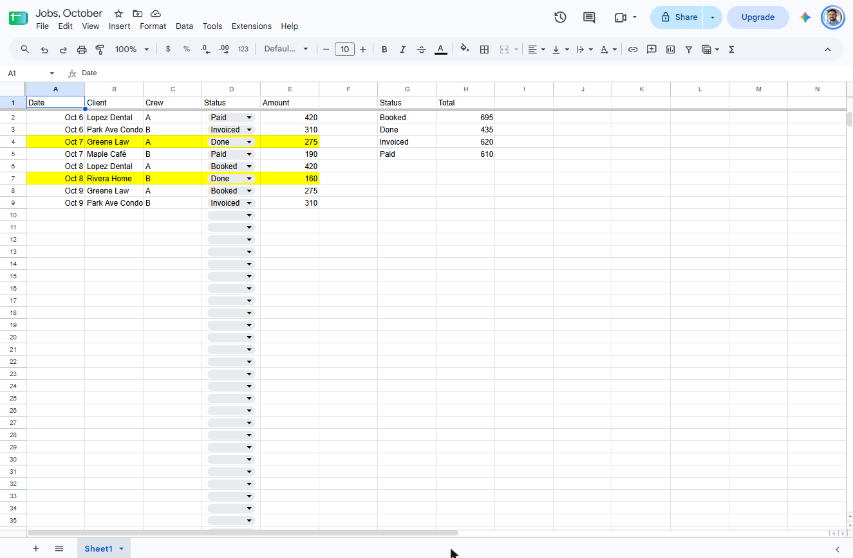Select cell containing Rivera Home
This screenshot has height=558, width=853.
pos(114,179)
